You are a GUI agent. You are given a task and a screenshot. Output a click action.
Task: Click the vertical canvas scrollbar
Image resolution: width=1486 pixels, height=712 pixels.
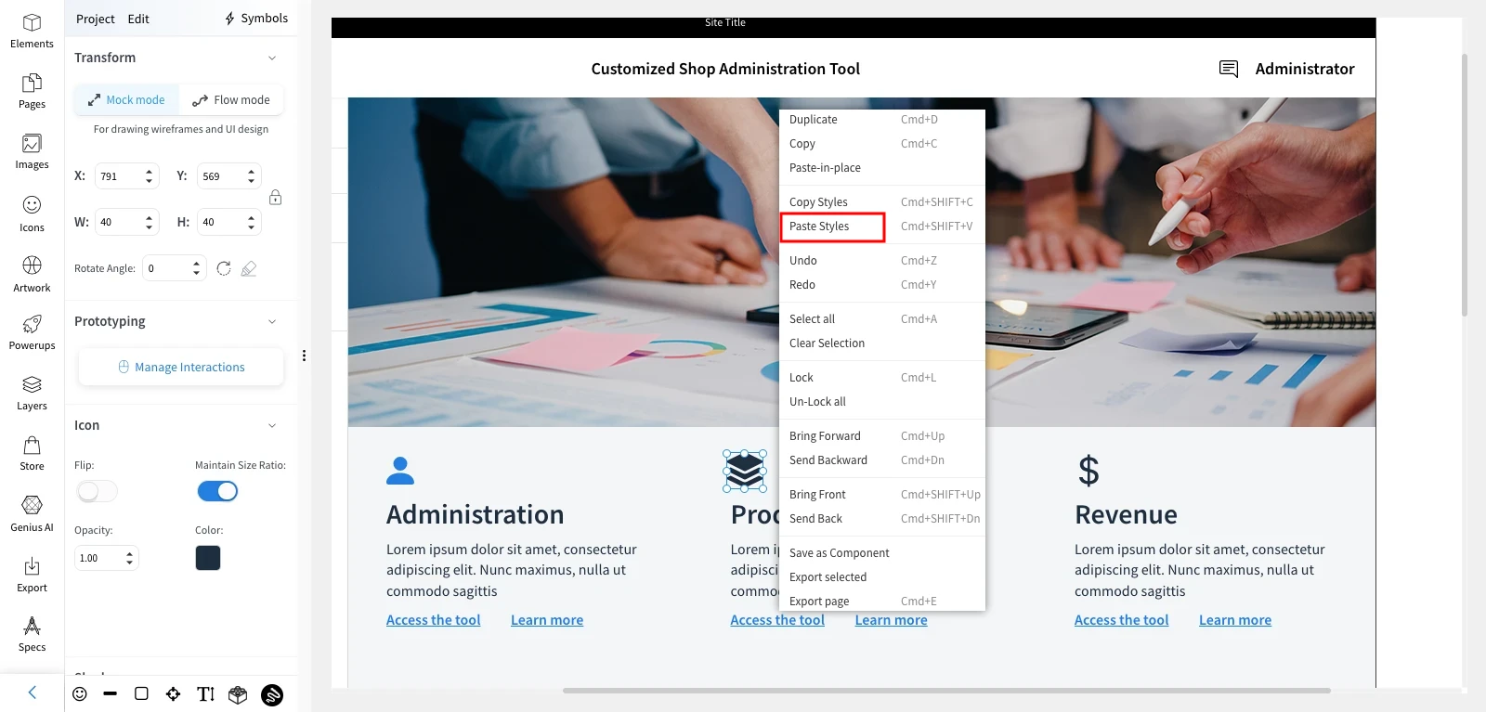tap(1465, 186)
